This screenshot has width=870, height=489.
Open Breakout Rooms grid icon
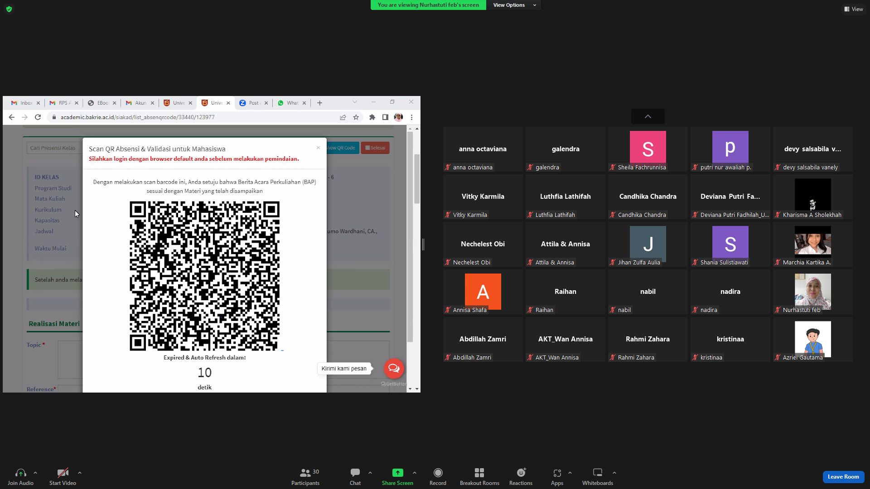tap(479, 473)
